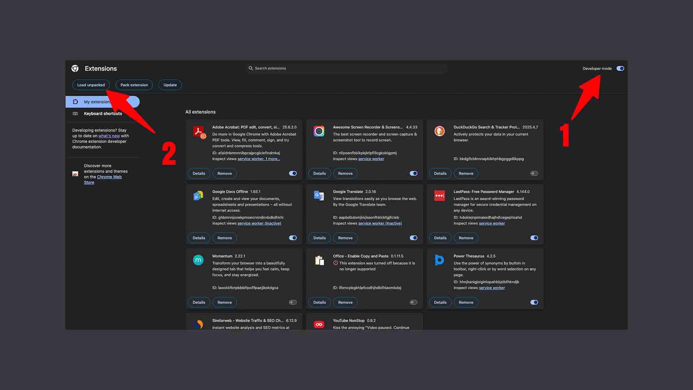Click the Office Copy and Paste icon

click(319, 260)
